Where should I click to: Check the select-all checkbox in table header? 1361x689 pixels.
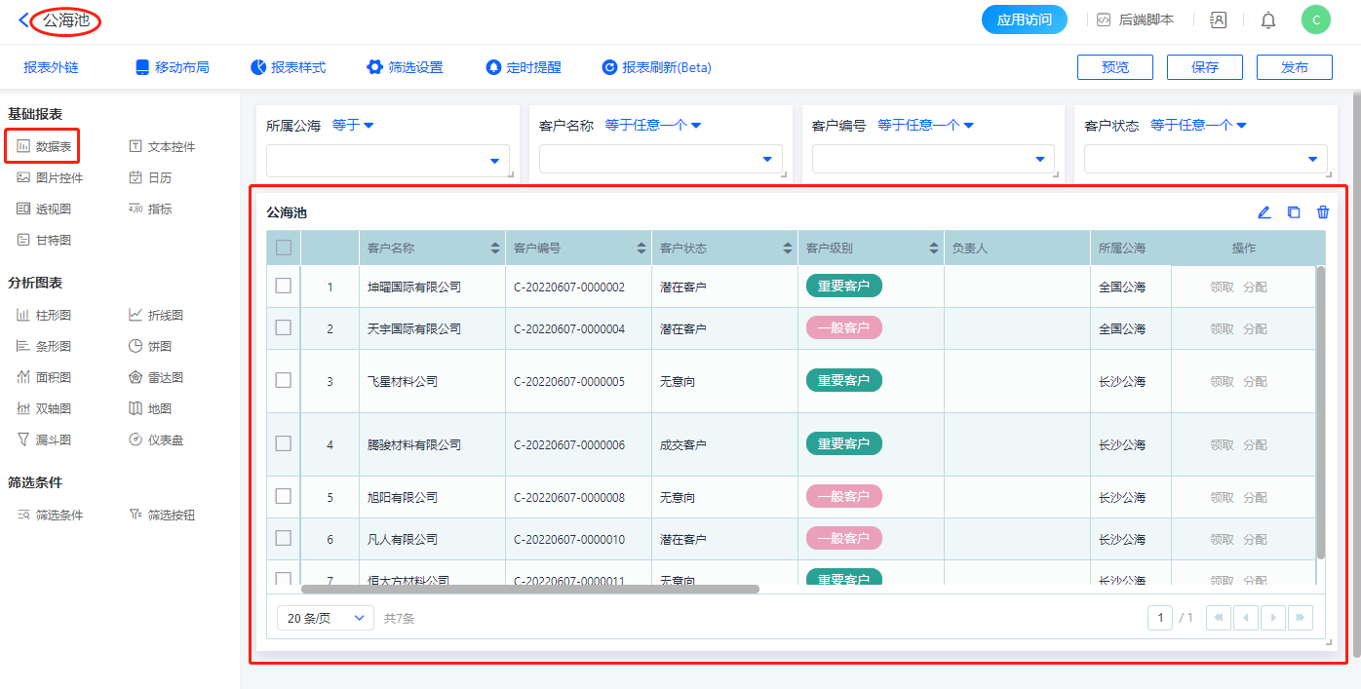click(284, 248)
